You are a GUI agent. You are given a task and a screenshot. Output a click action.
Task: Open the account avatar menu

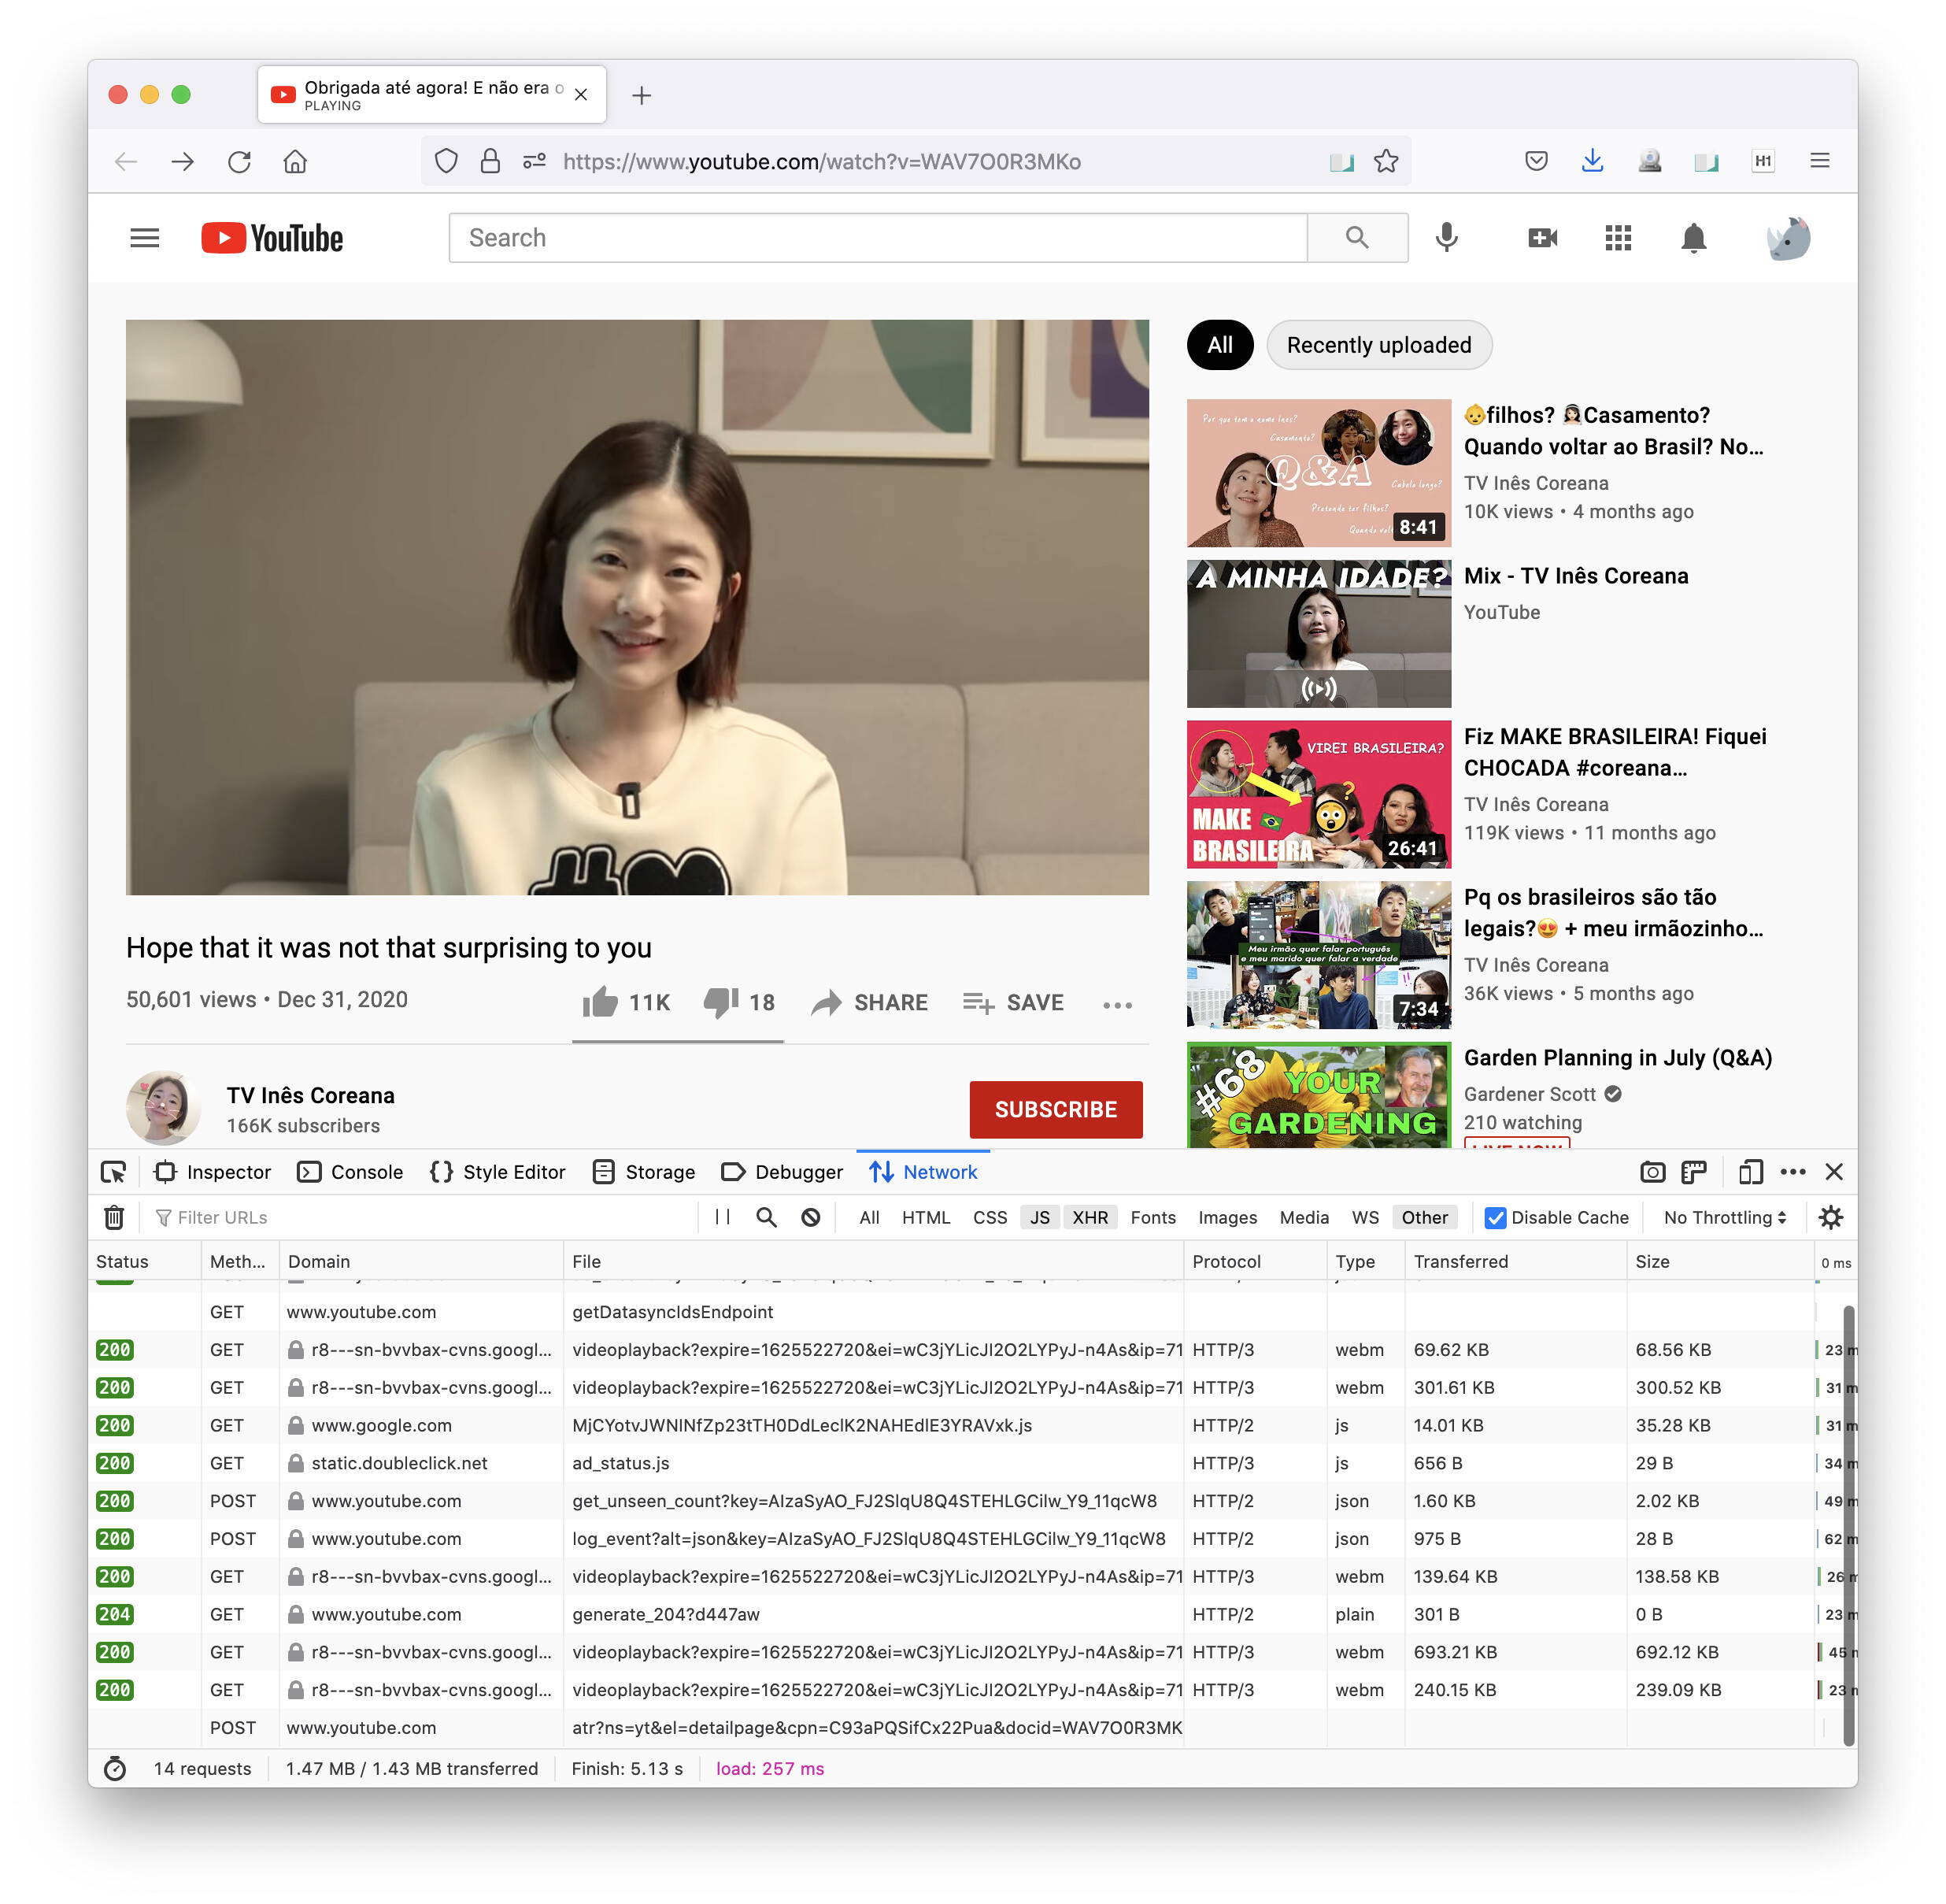(x=1789, y=238)
